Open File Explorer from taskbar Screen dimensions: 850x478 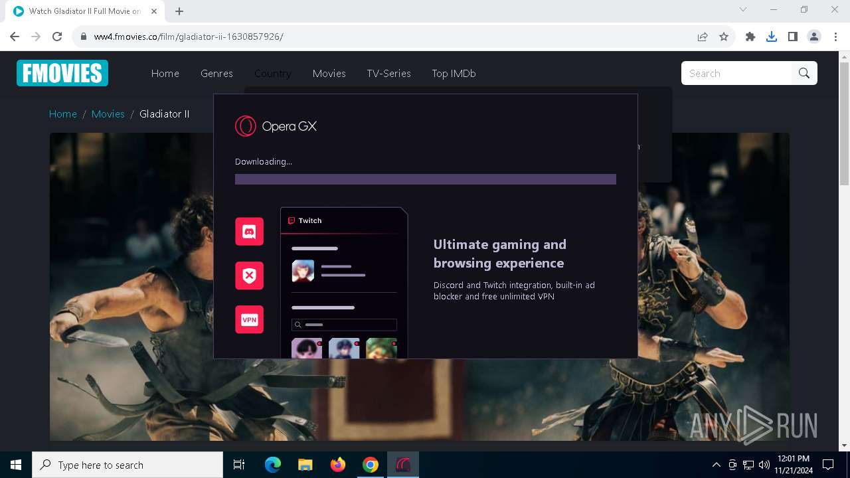(x=305, y=465)
